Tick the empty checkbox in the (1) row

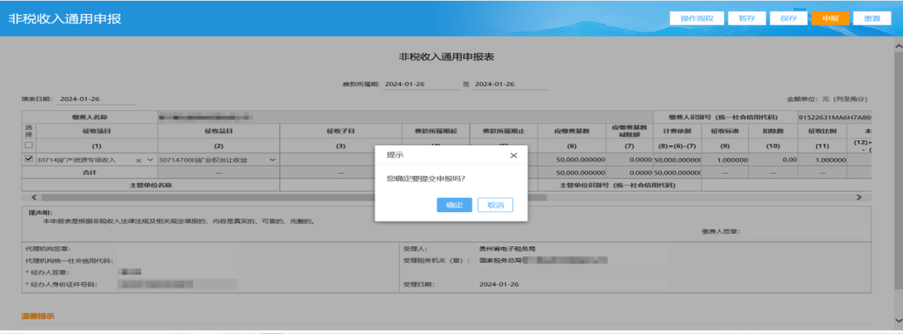28,145
